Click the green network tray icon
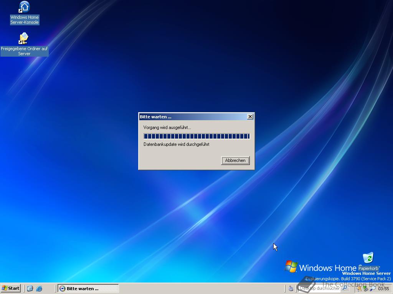The image size is (393, 294). (365, 289)
